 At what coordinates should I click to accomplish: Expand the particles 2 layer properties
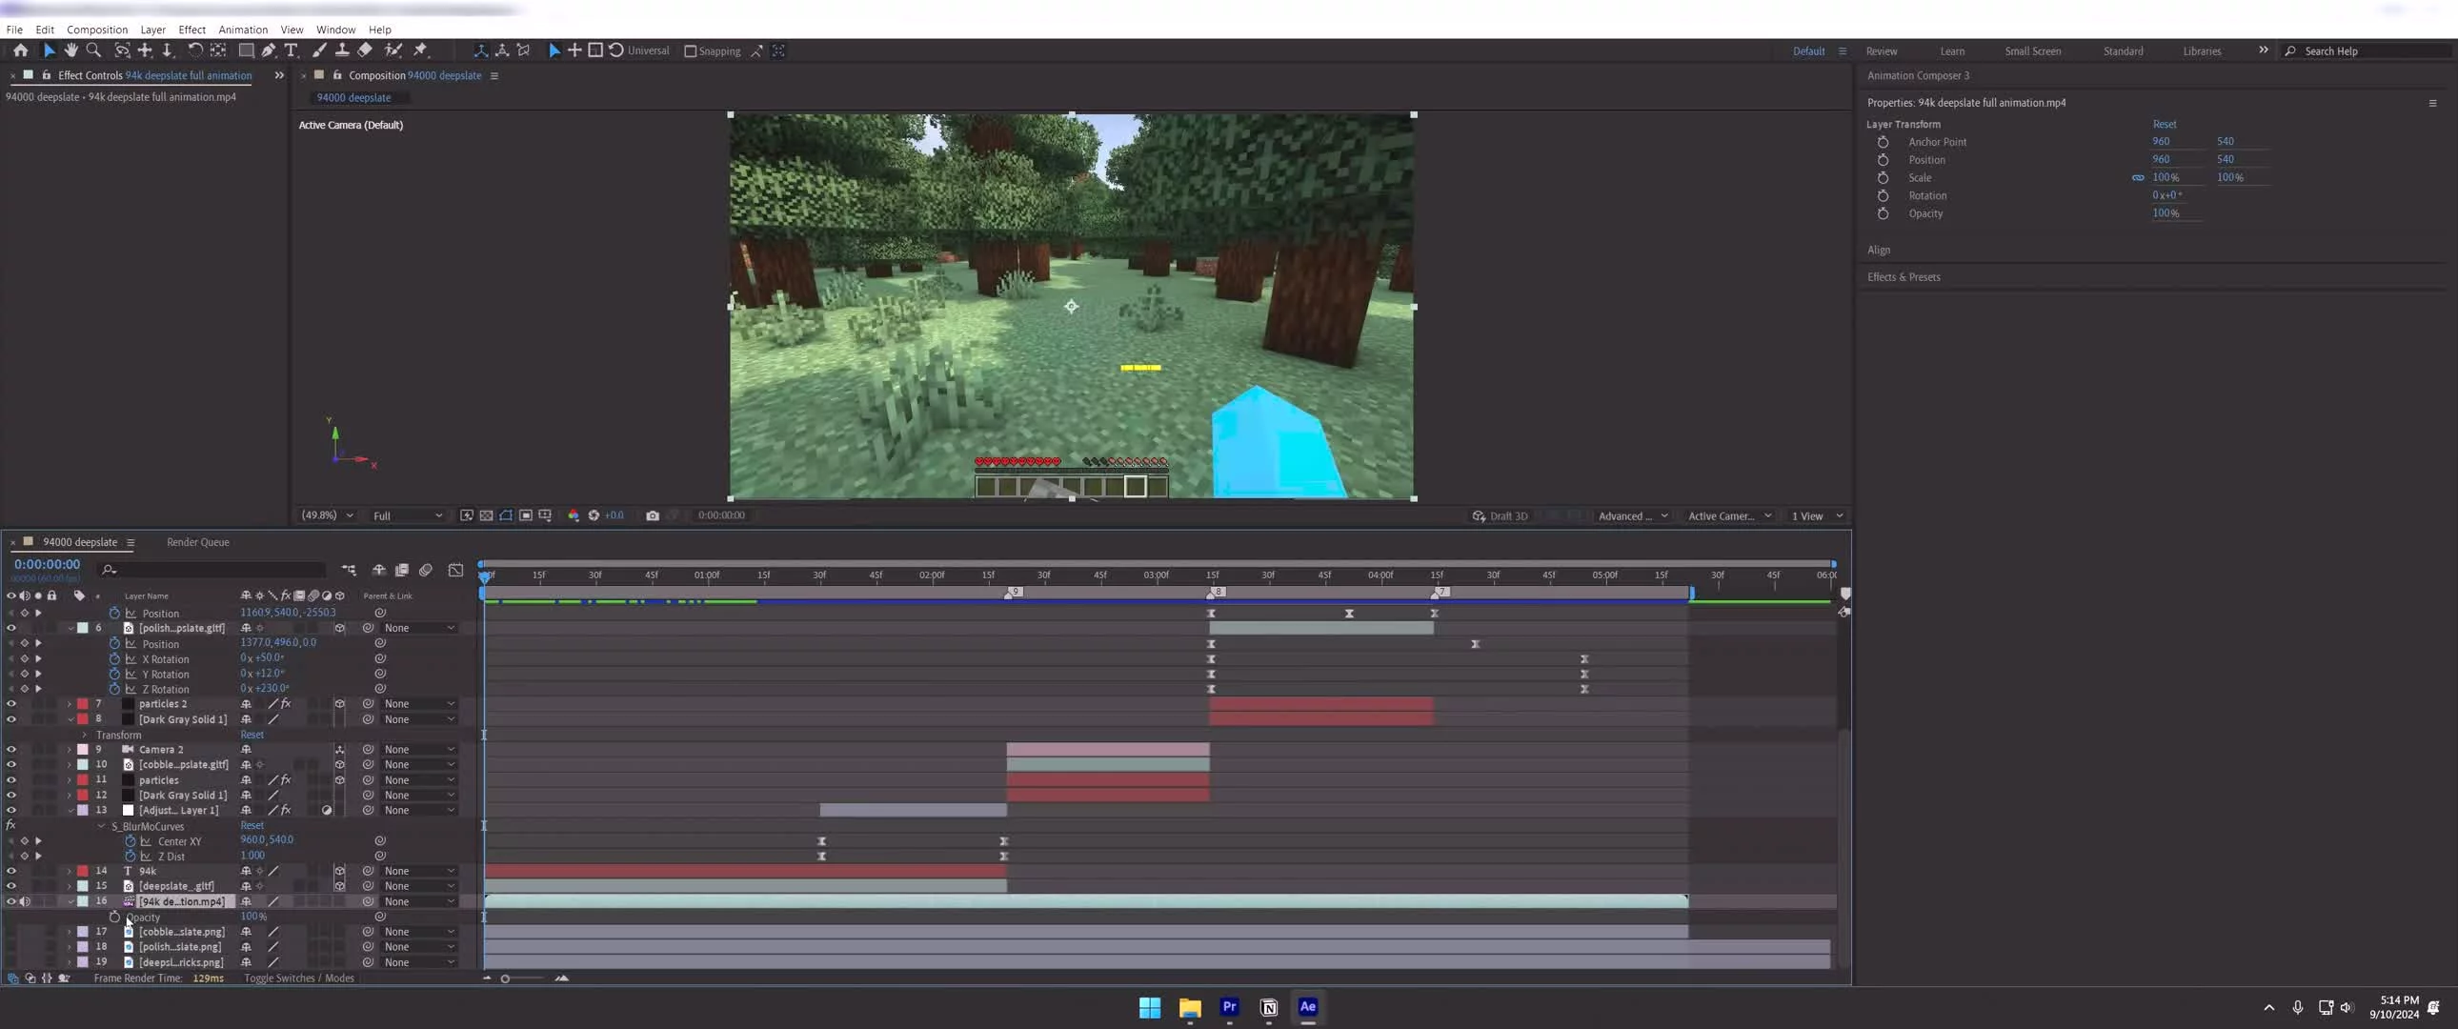pos(70,703)
